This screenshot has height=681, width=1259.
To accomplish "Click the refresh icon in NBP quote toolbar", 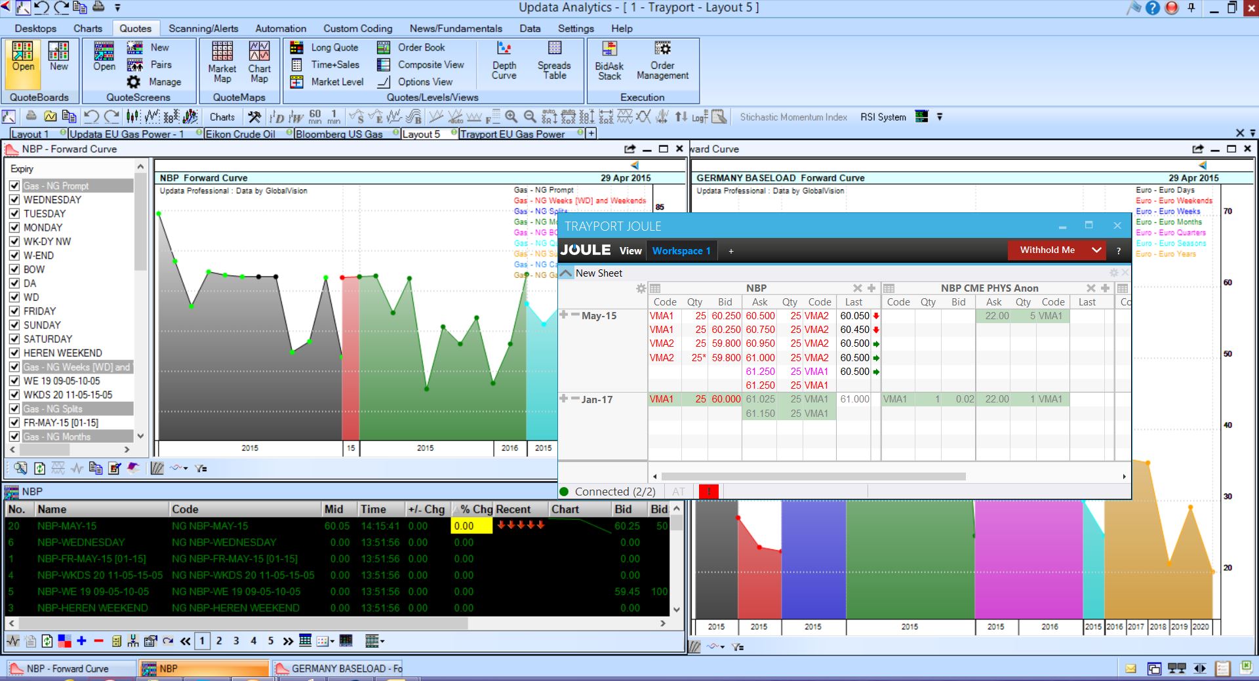I will 47,641.
